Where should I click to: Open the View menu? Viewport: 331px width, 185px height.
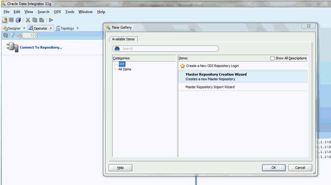(29, 12)
